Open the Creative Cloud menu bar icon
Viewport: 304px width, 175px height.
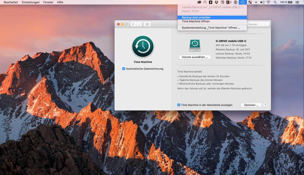click(200, 2)
